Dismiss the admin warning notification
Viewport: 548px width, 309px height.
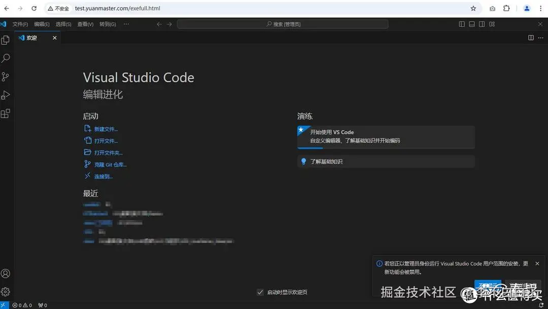tap(537, 263)
